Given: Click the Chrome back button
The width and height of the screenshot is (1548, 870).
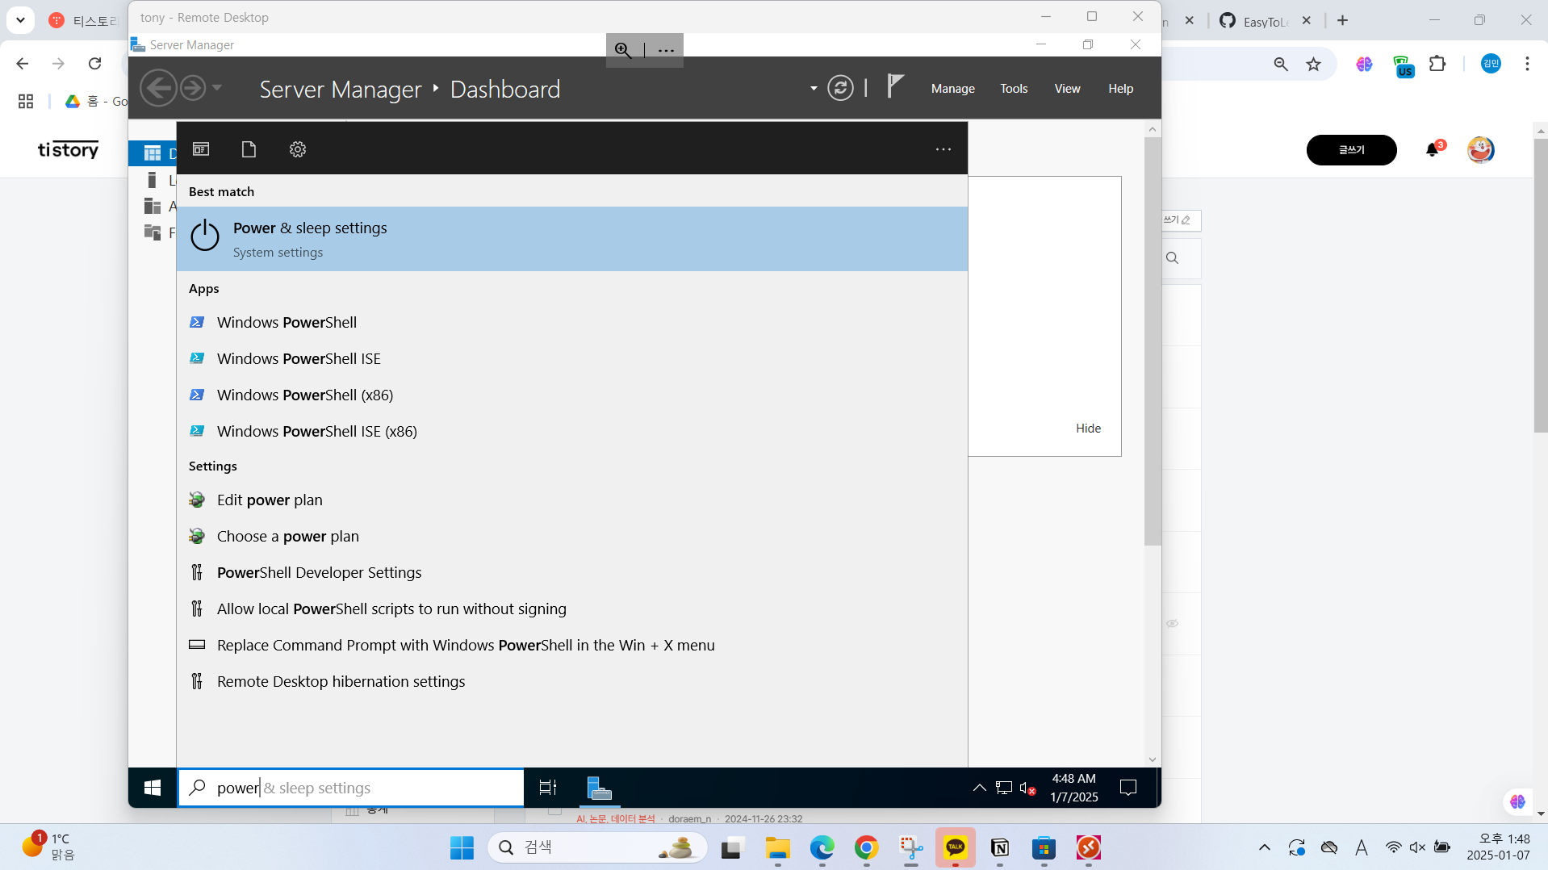Looking at the screenshot, I should [23, 64].
